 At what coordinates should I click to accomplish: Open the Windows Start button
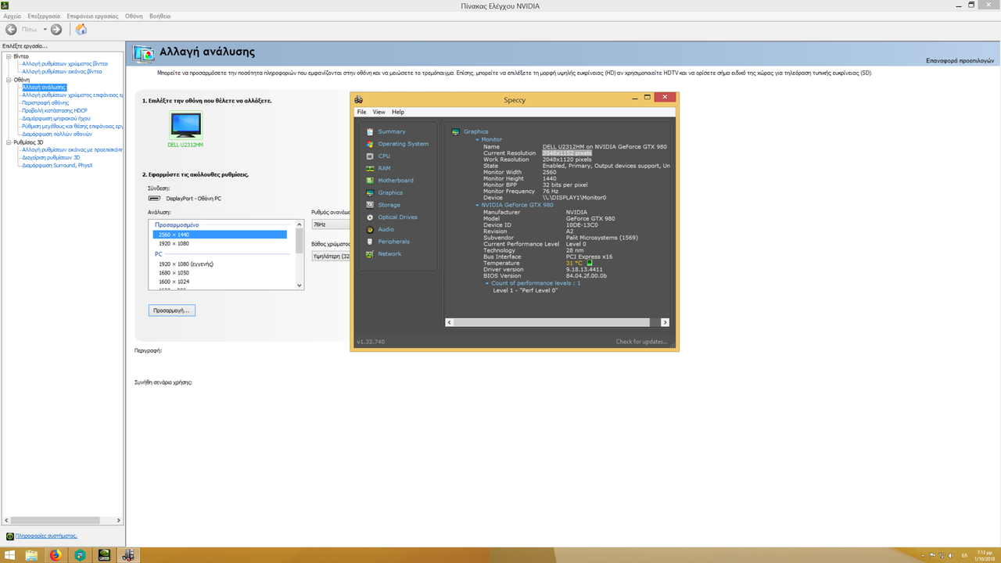(x=10, y=555)
